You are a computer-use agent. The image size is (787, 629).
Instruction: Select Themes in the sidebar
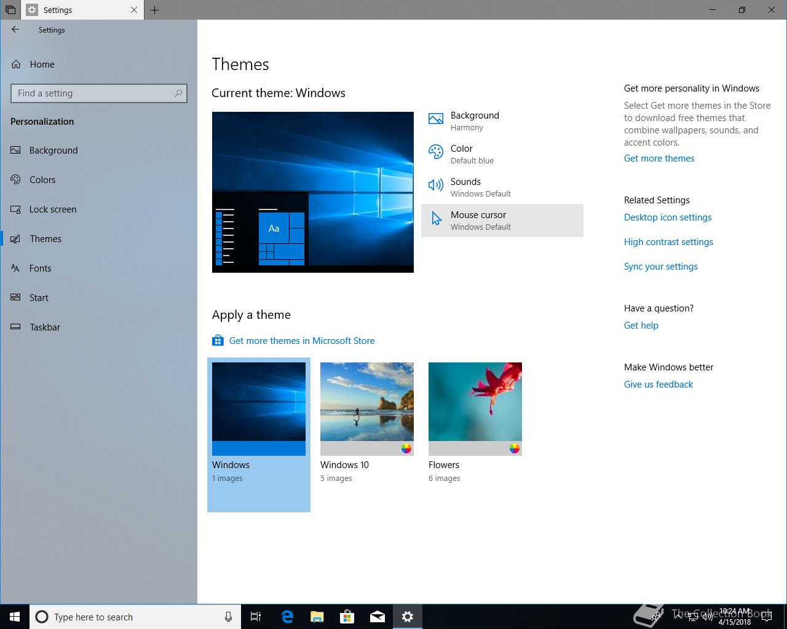coord(98,238)
